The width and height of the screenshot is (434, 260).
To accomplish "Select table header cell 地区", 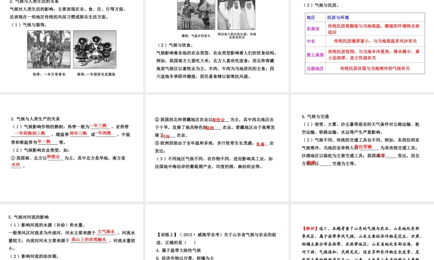I will tap(315, 17).
